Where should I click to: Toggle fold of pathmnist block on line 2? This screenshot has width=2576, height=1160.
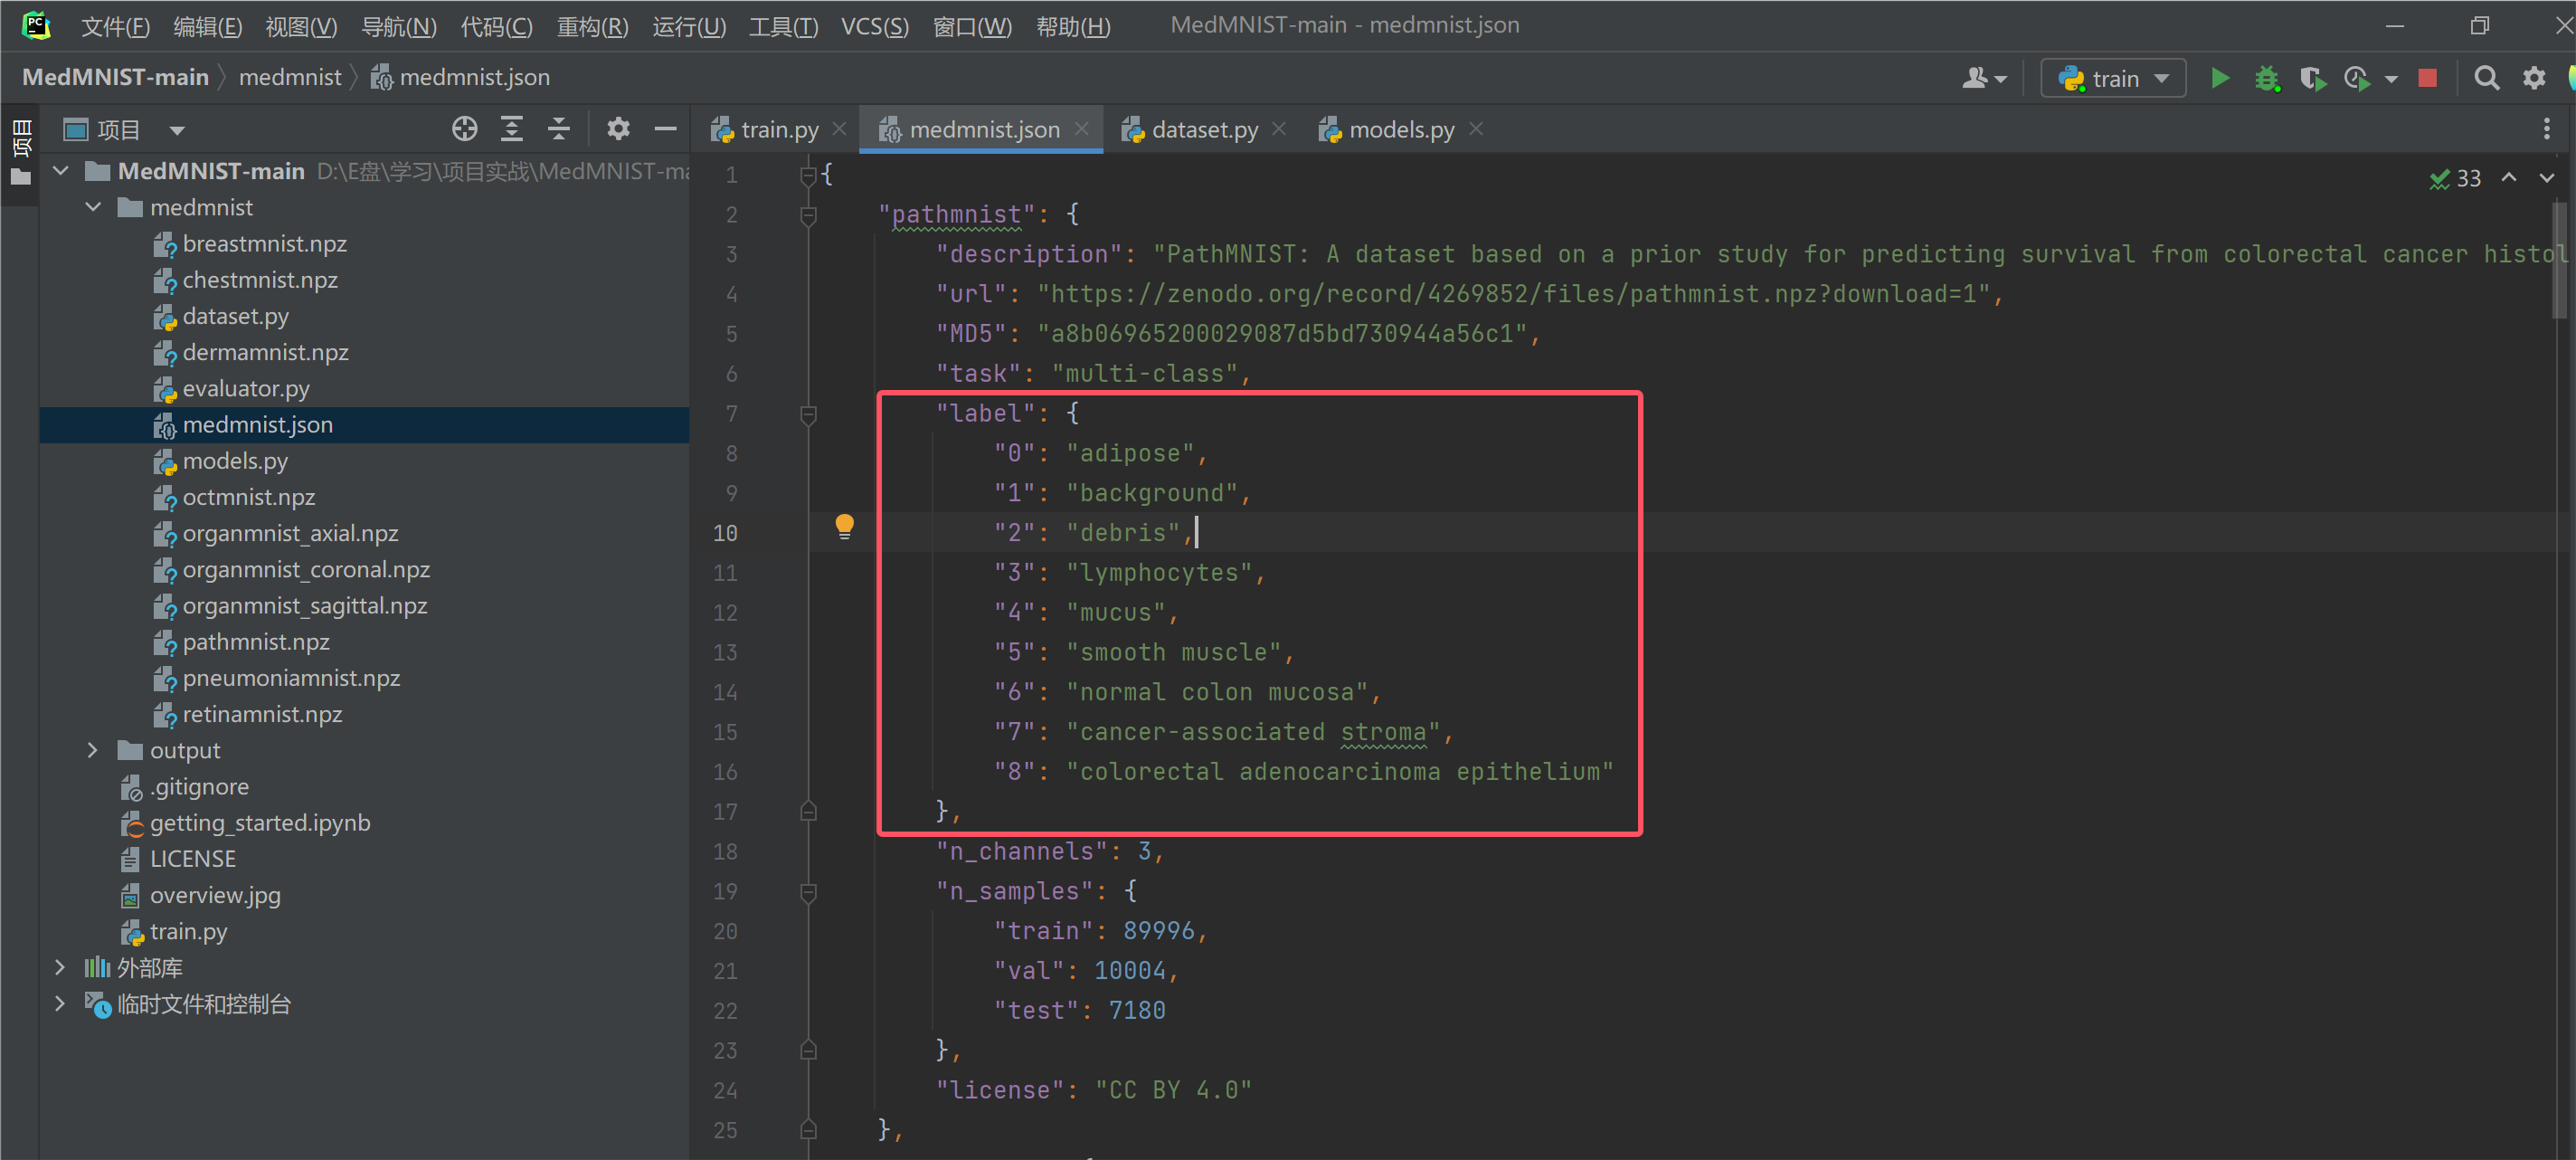[808, 214]
